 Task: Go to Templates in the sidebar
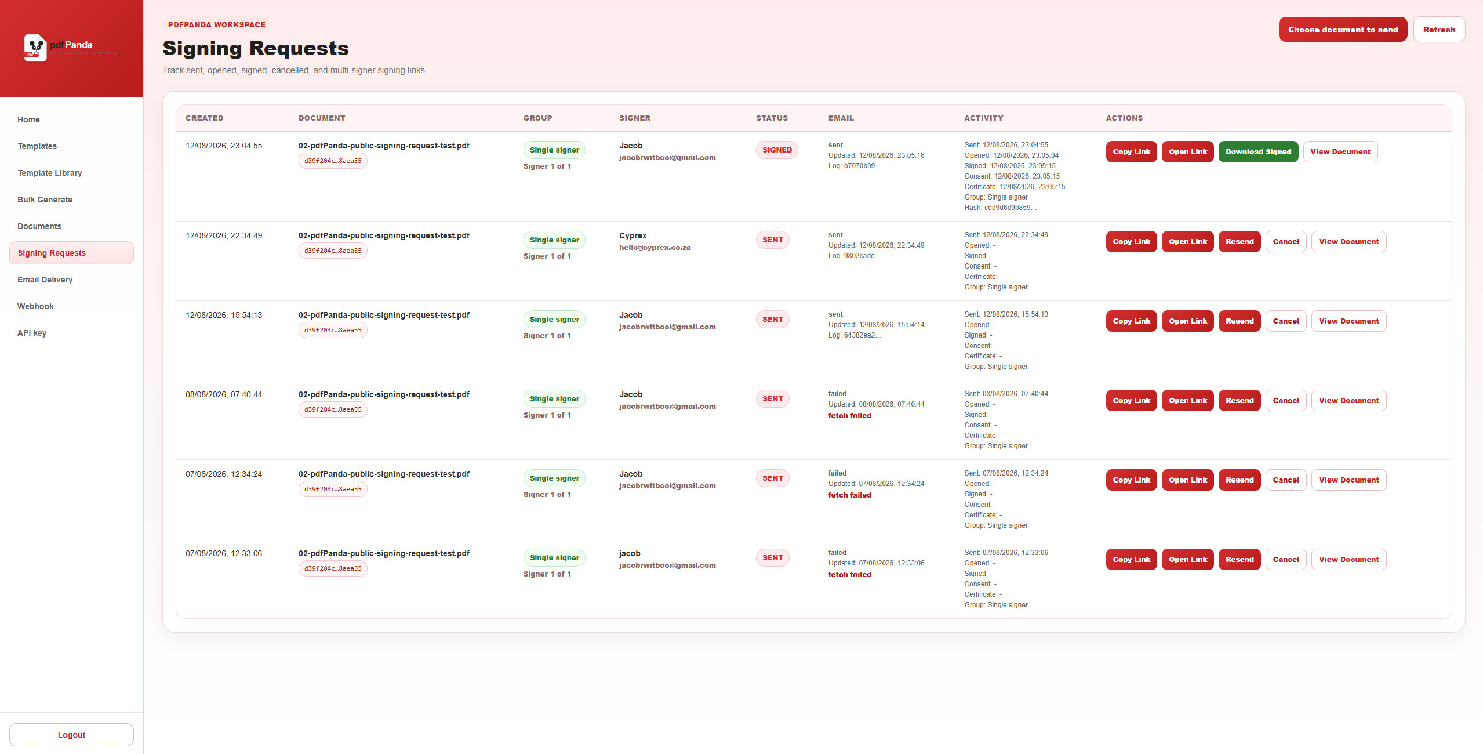pos(71,146)
